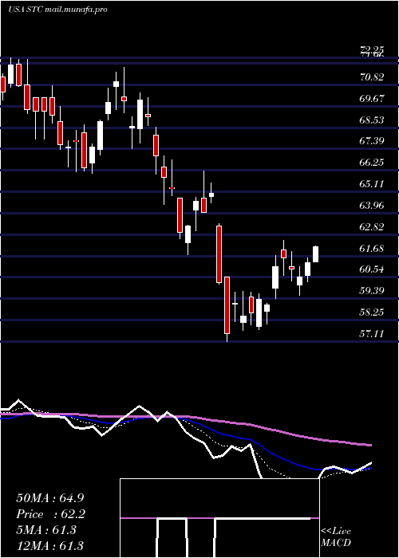This screenshot has height=558, width=399.
Task: Click the 61.68 price axis label
Action: (372, 248)
